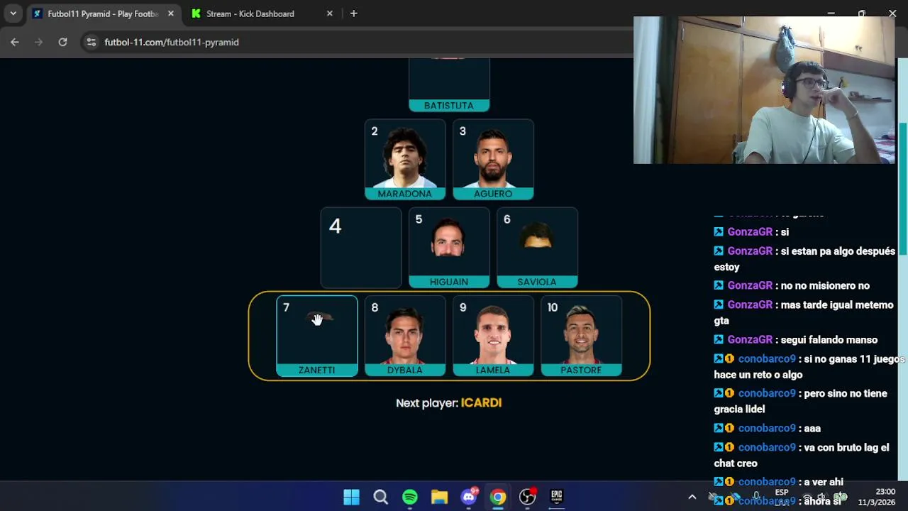Open Spotify from the taskbar
The height and width of the screenshot is (511, 908).
tap(410, 497)
